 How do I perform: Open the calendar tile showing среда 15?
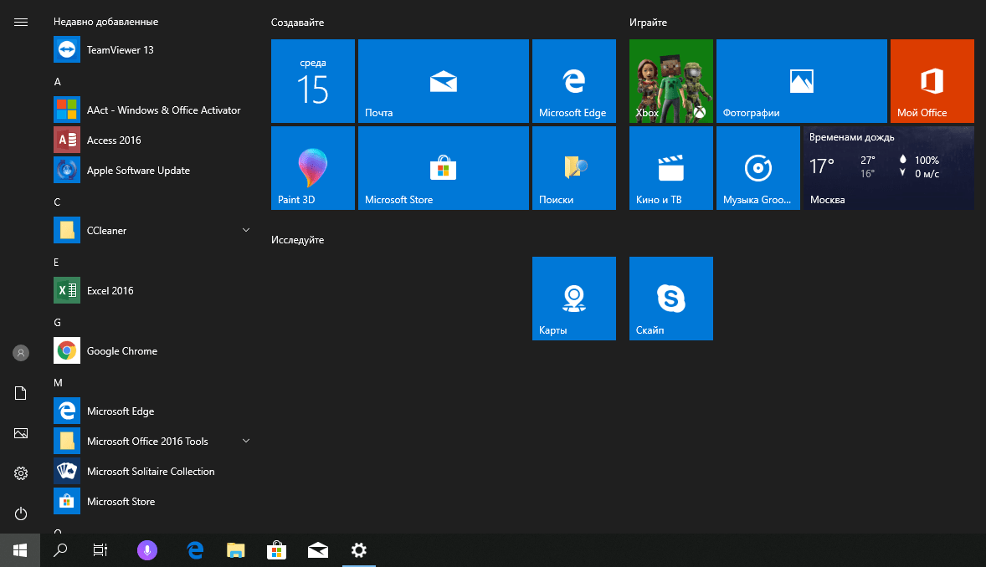[313, 81]
